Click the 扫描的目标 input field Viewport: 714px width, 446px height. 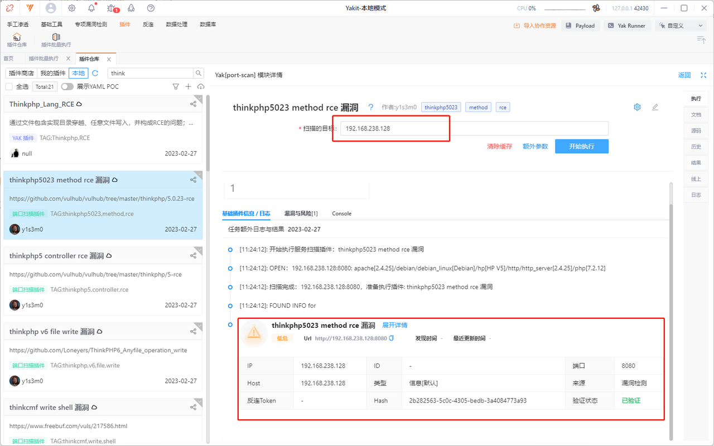[x=474, y=128]
